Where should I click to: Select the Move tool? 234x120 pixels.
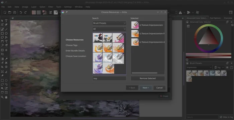(6, 50)
